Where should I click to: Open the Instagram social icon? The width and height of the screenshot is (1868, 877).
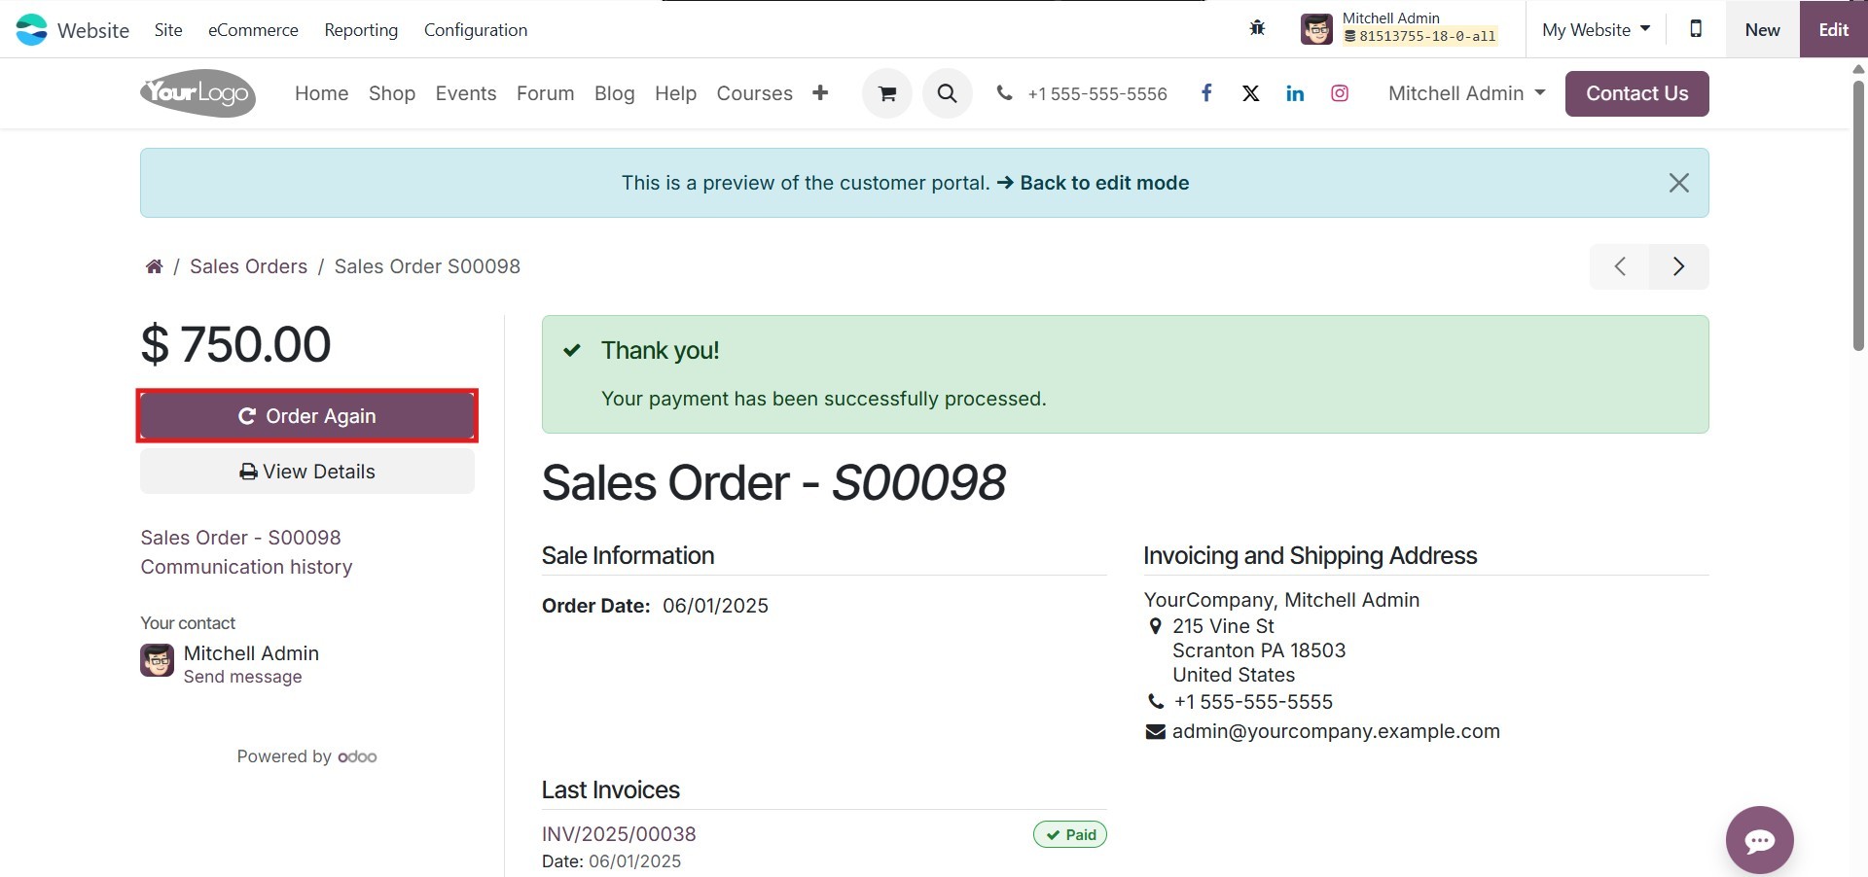pyautogui.click(x=1340, y=93)
